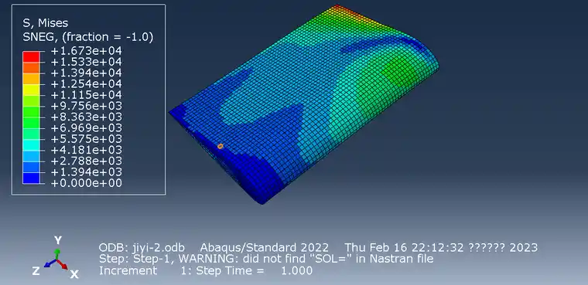
Task: Click the legend value +4.181e+03
Action: (86, 150)
